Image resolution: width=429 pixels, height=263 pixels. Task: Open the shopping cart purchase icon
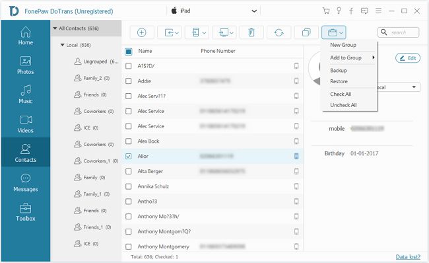coord(326,11)
